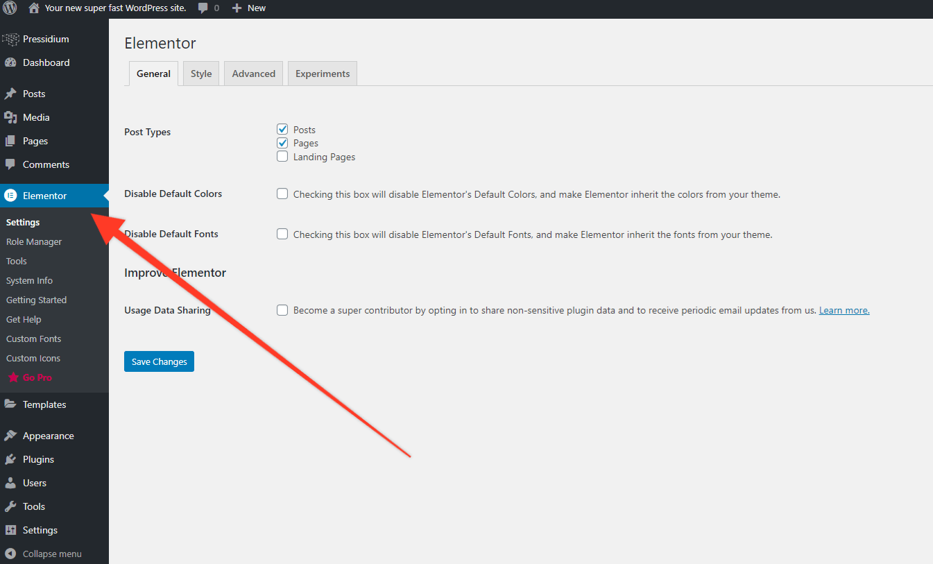Click the New label in admin bar
This screenshot has height=564, width=933.
pyautogui.click(x=257, y=8)
